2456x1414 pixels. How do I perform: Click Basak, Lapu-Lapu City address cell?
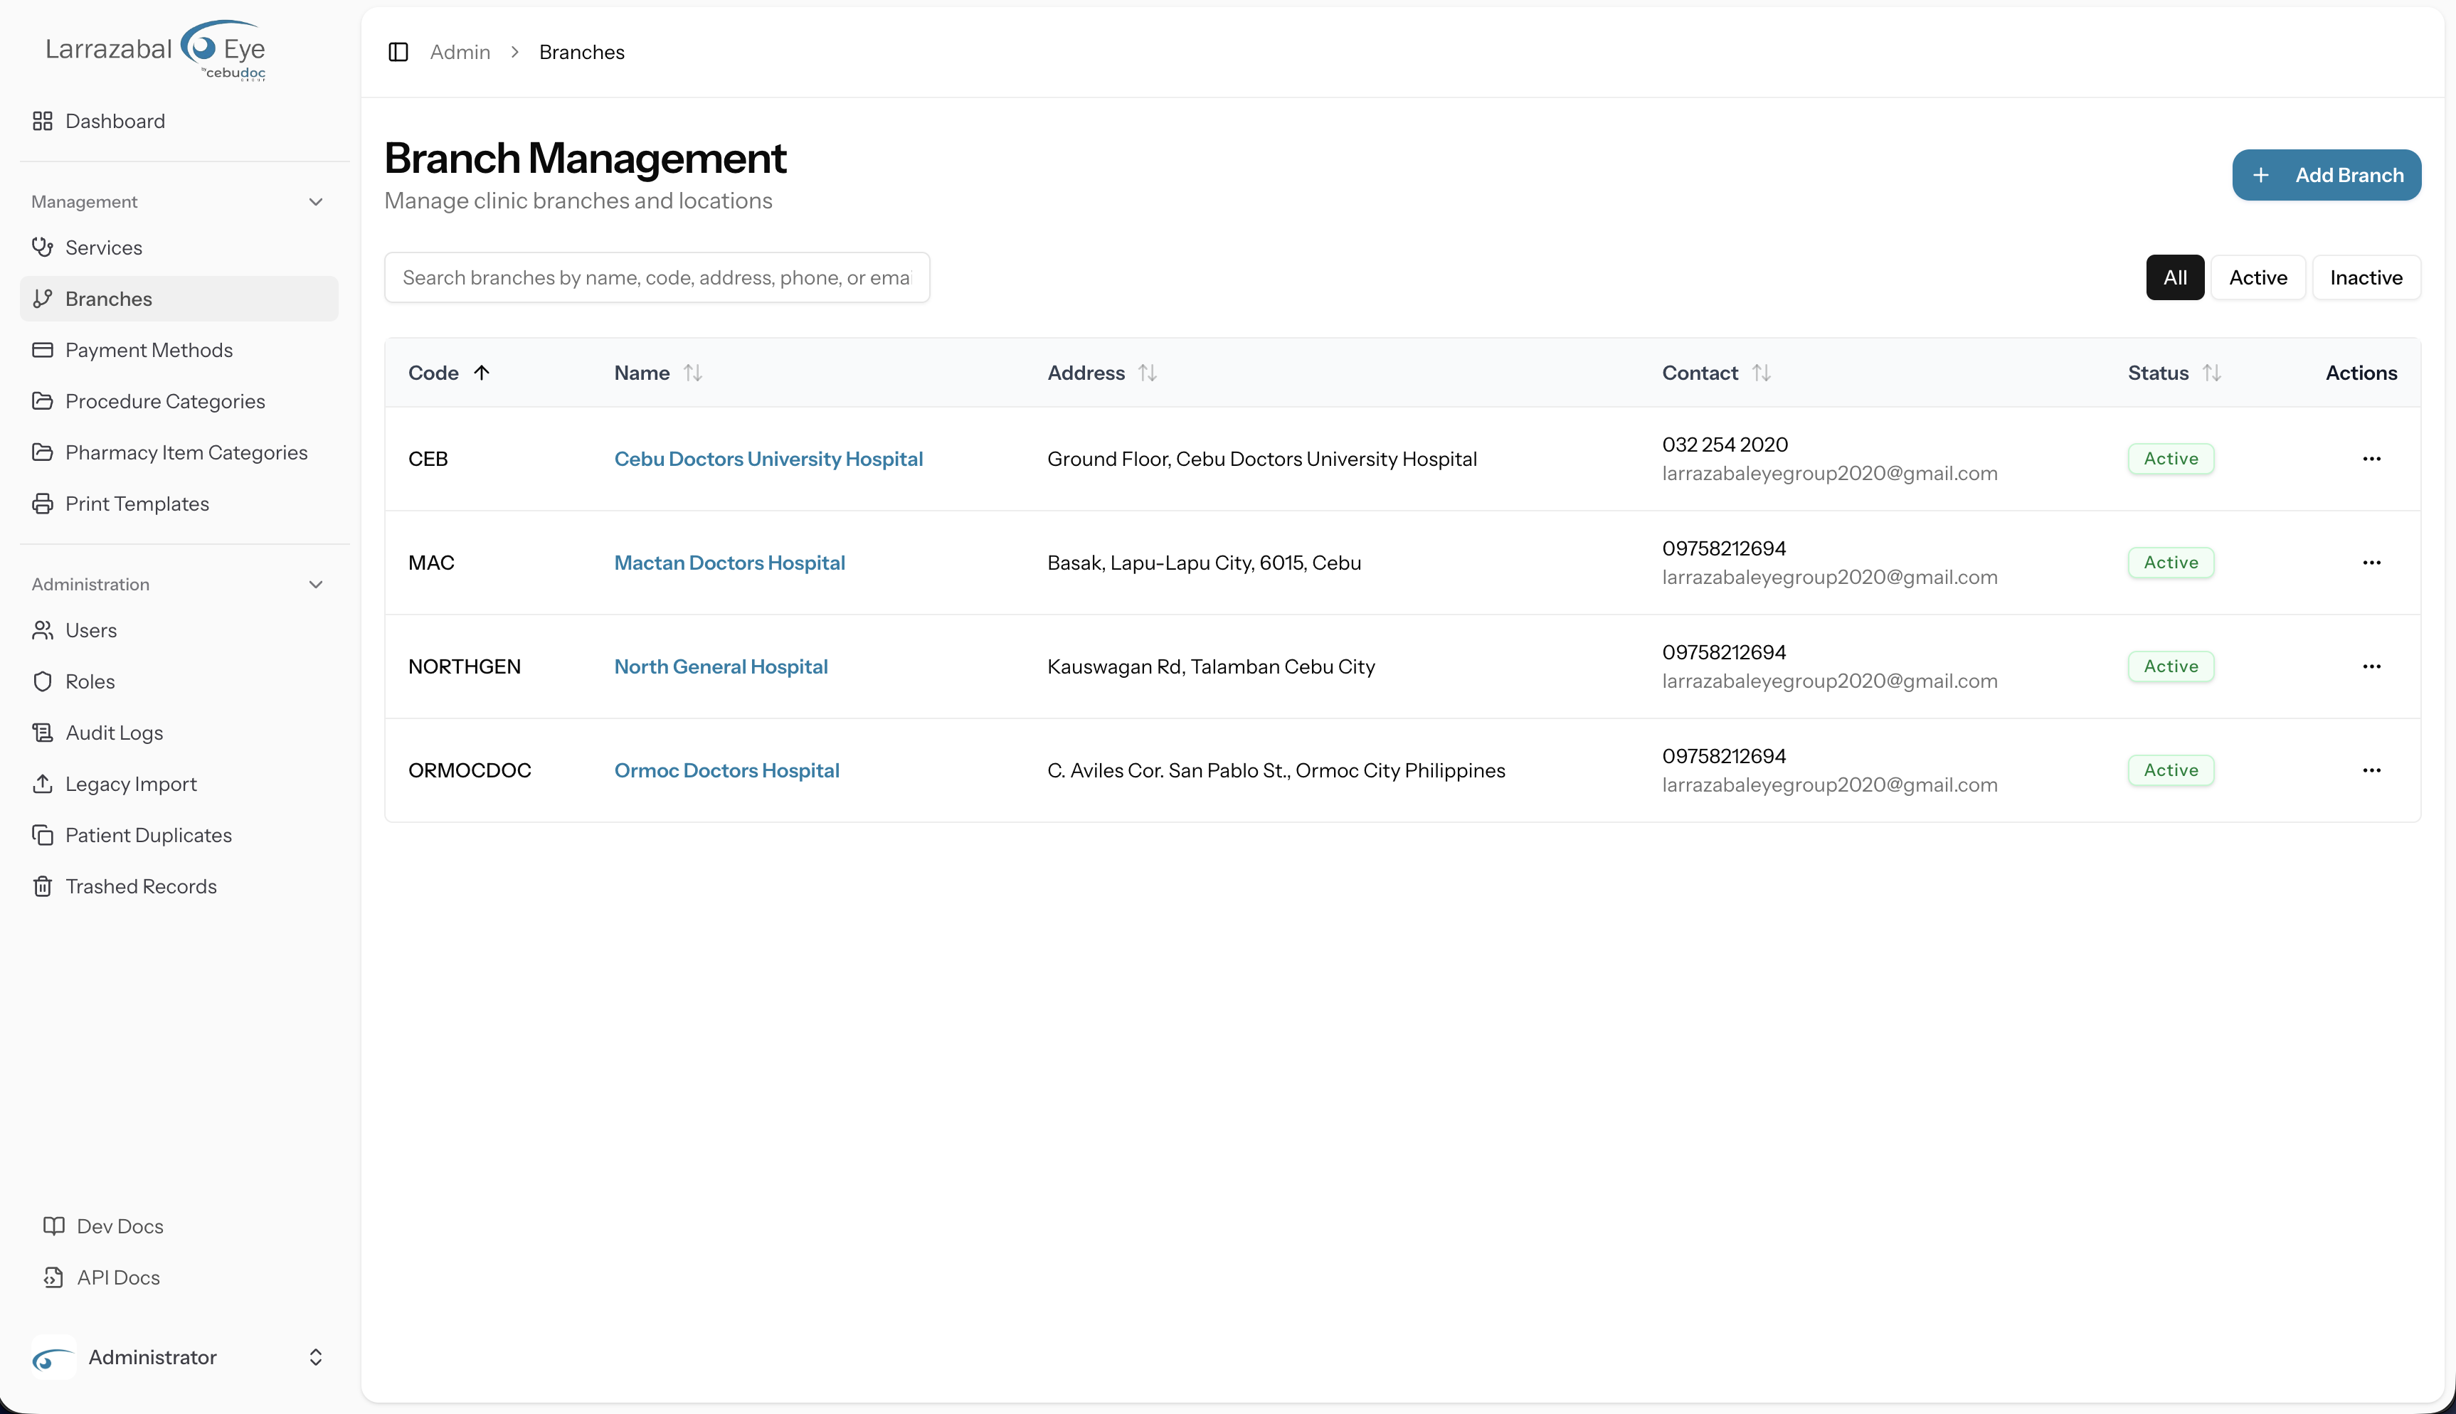coord(1205,563)
